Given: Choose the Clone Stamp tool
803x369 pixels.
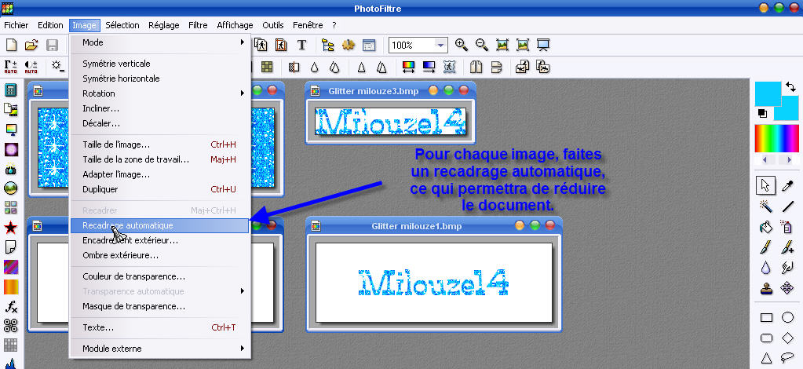Looking at the screenshot, I should point(766,288).
